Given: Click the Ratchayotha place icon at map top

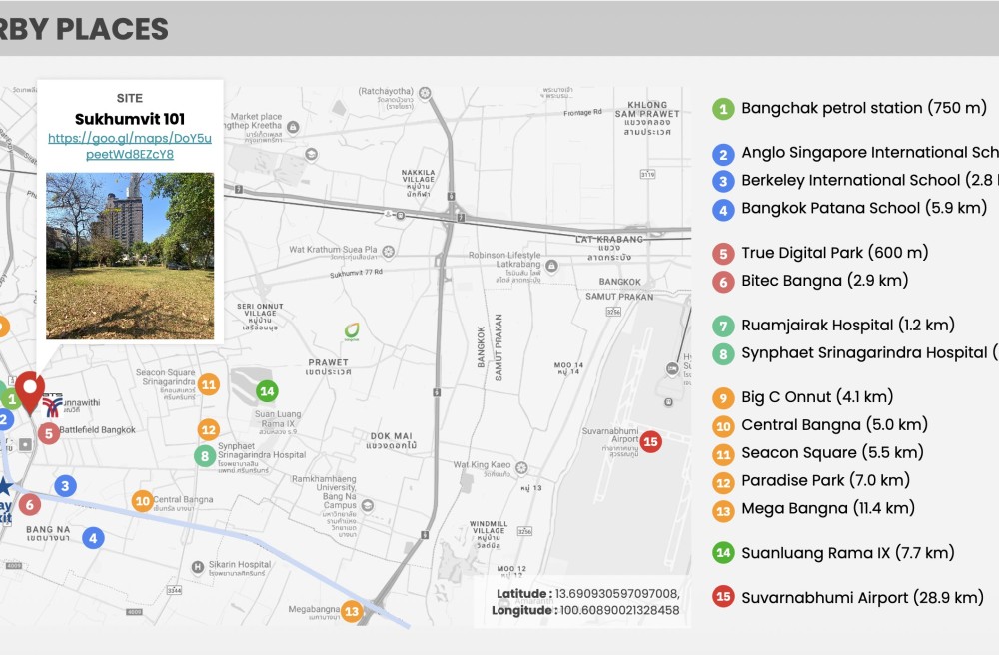Looking at the screenshot, I should [425, 93].
